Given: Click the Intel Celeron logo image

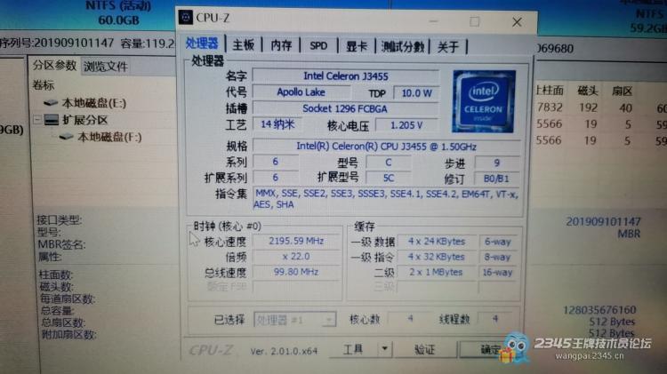Looking at the screenshot, I should click(484, 101).
